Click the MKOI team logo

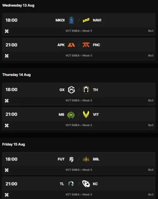click(71, 20)
